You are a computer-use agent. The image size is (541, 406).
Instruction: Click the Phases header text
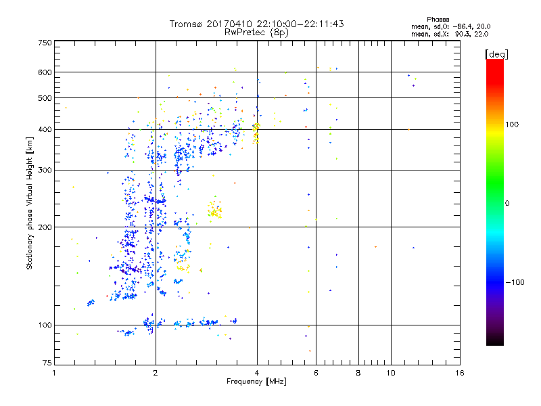pyautogui.click(x=438, y=20)
